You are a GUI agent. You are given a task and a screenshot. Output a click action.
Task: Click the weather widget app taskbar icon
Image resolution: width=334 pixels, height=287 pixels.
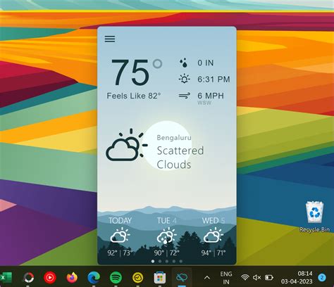tap(182, 278)
